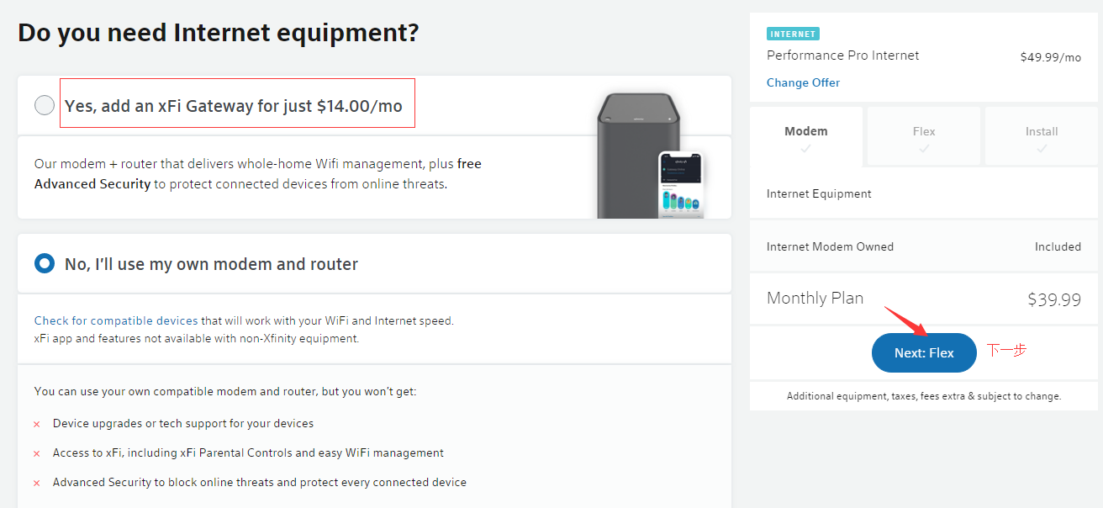Click the red X beside Access to xFi
The width and height of the screenshot is (1103, 508).
(x=37, y=453)
